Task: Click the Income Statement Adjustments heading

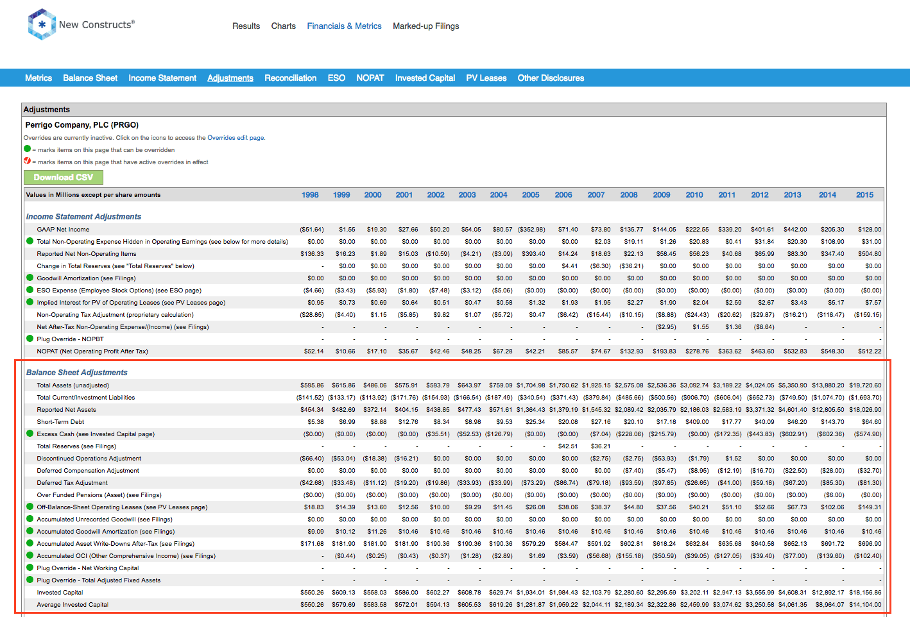Action: [83, 217]
